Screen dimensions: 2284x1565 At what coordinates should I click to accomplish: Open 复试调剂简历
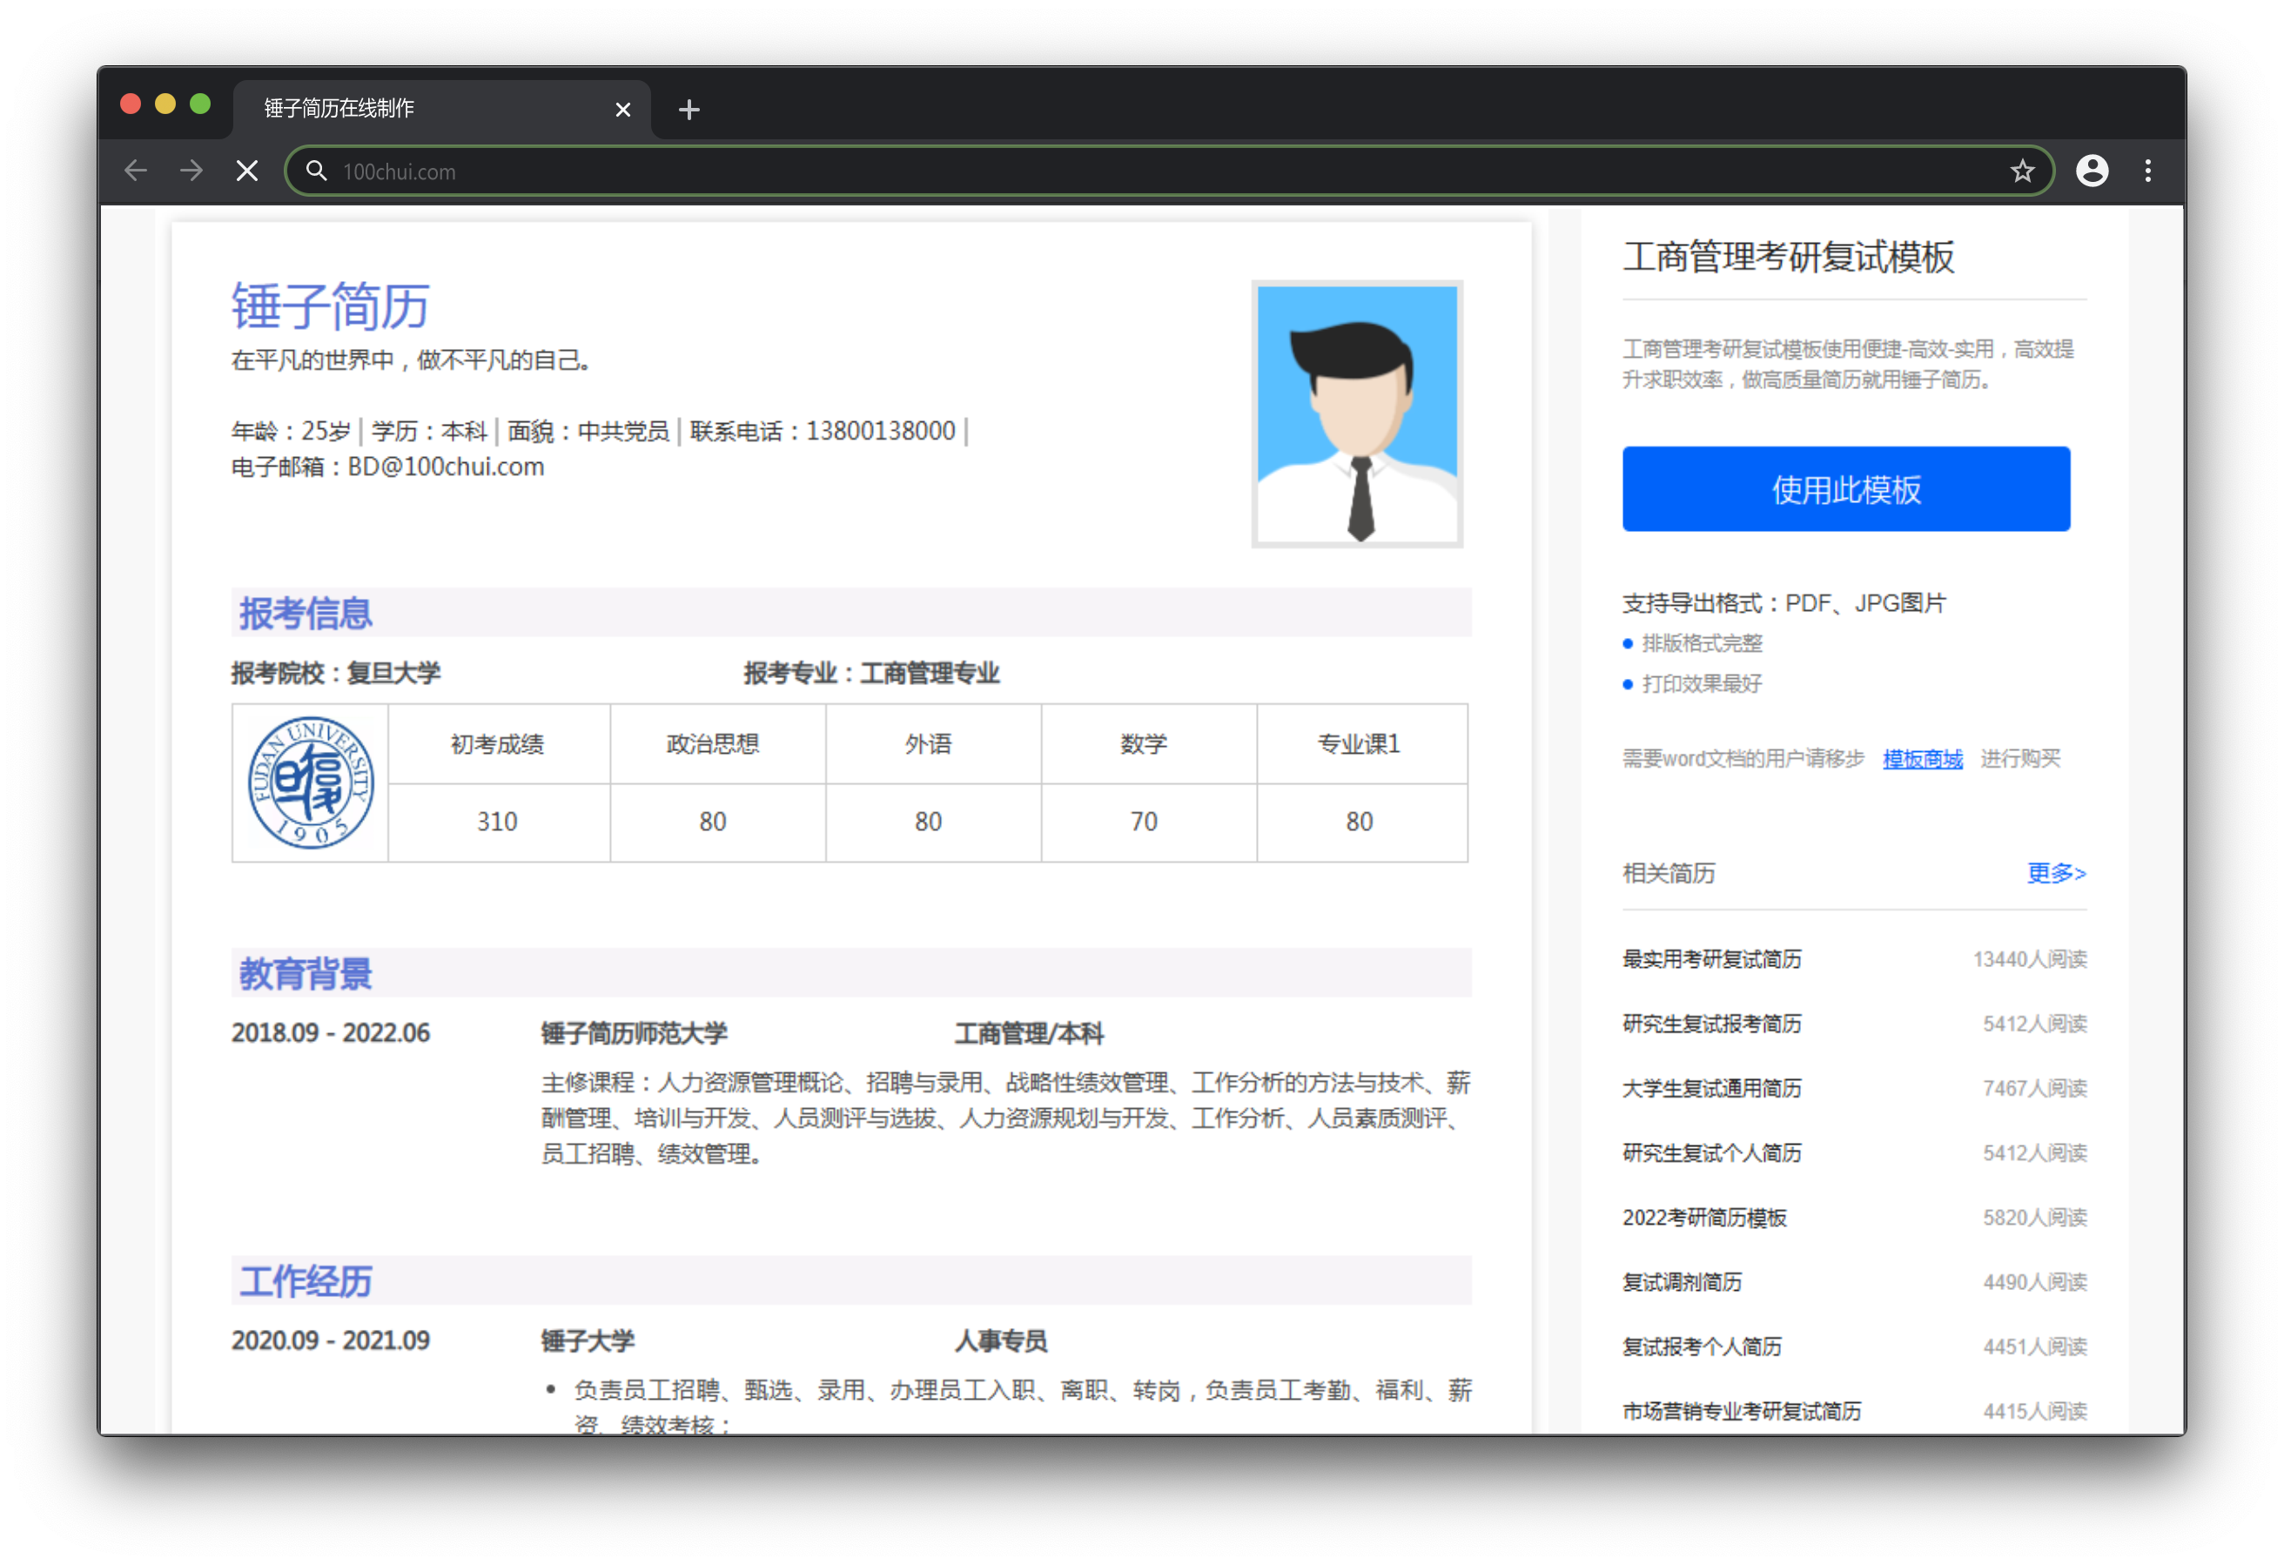tap(1682, 1283)
